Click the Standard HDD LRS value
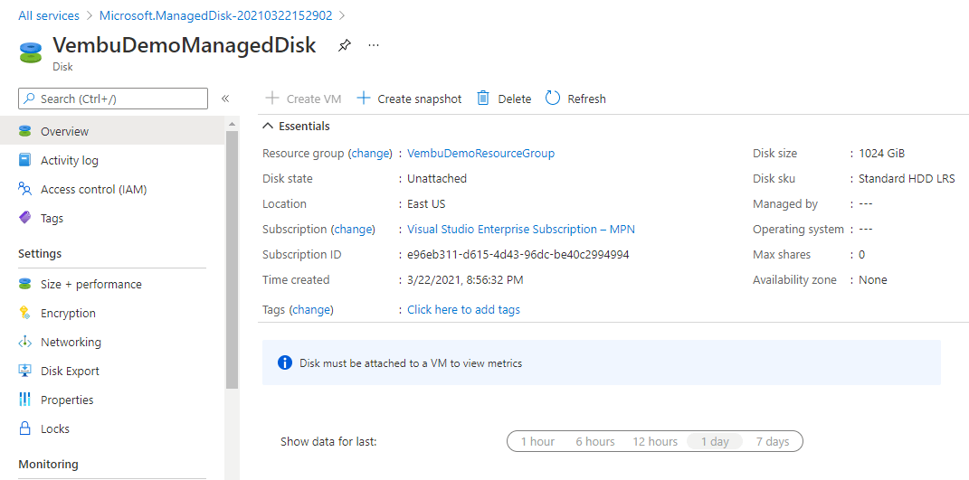The height and width of the screenshot is (480, 969). [907, 179]
